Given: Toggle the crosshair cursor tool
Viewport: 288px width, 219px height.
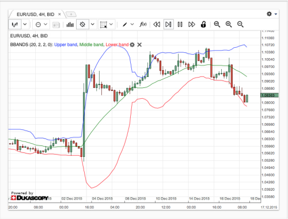Looking at the screenshot, I should coord(82,24).
